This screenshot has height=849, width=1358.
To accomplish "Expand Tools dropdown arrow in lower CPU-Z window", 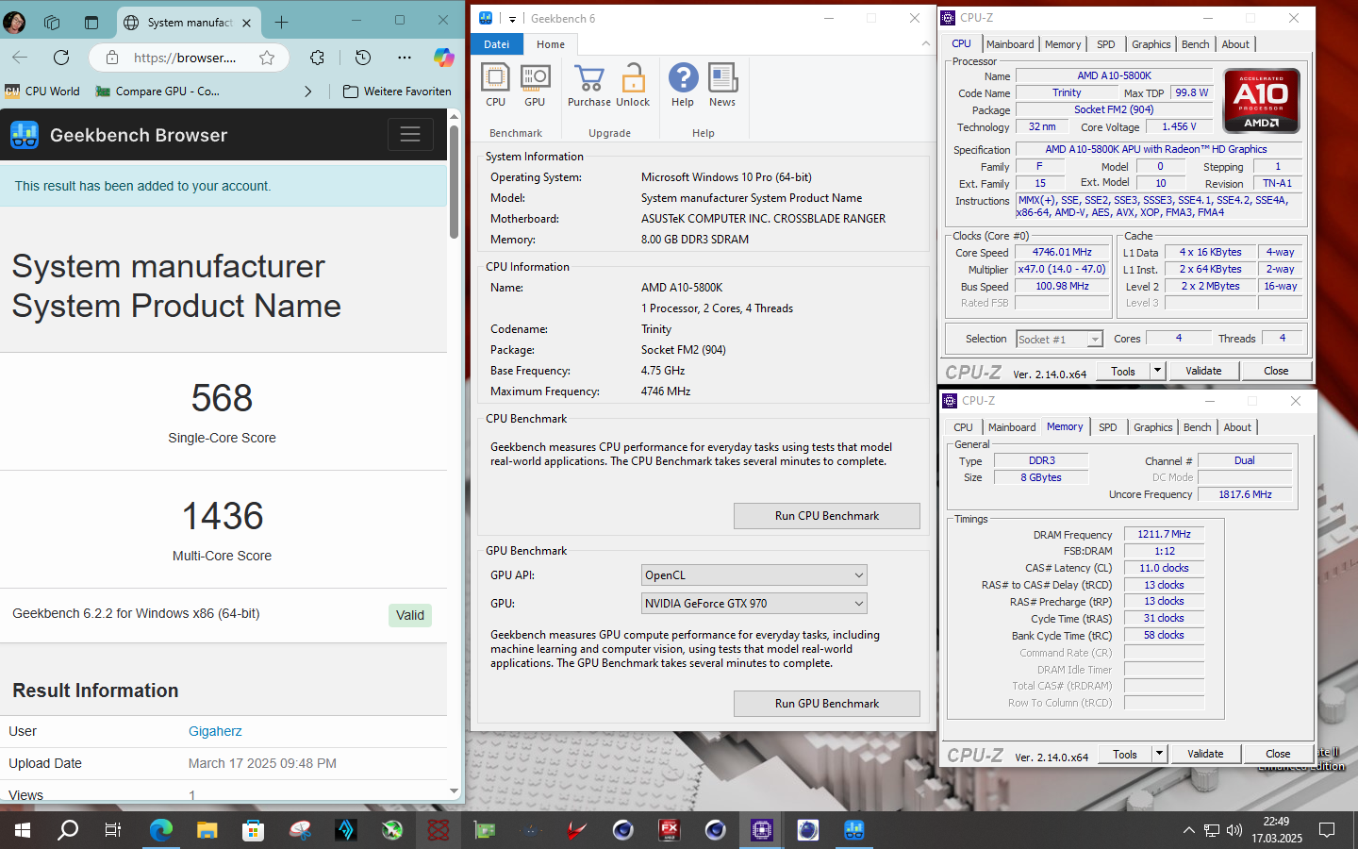I will tap(1160, 755).
